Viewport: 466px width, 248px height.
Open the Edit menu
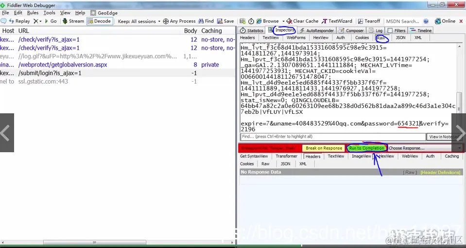pyautogui.click(x=18, y=13)
